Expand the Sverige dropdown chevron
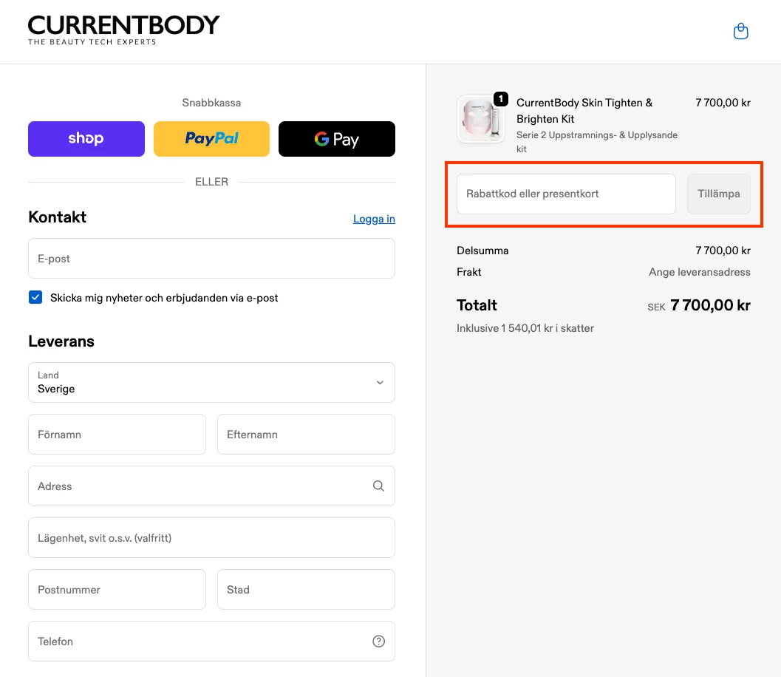781x677 pixels. 380,383
